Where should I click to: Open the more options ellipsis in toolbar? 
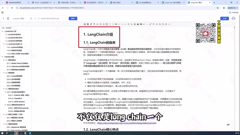click(169, 24)
